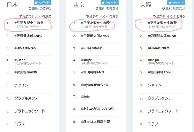This screenshot has height=132, width=194.
Task: Click the update-time clock icon in the 東京 column
Action: point(97,8)
